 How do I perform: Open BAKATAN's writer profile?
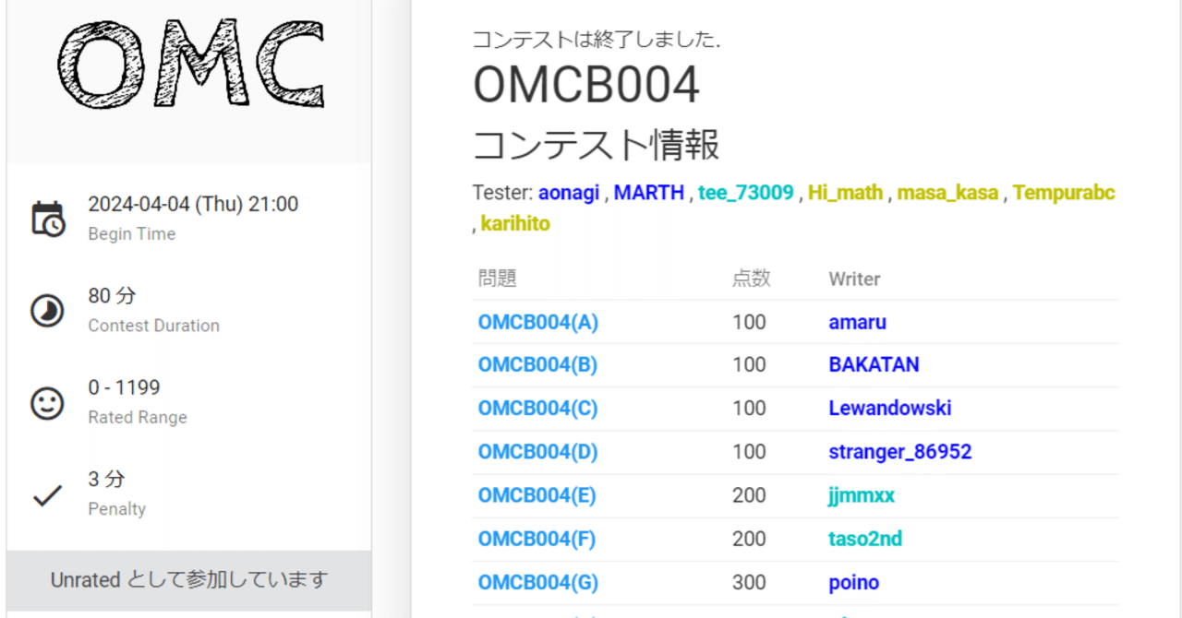(x=874, y=364)
